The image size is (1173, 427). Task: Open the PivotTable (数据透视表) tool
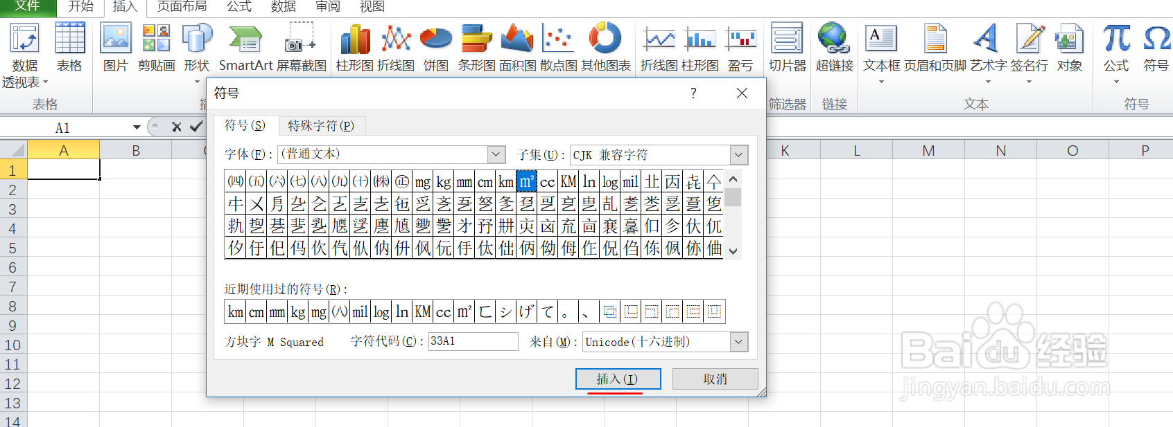[25, 55]
